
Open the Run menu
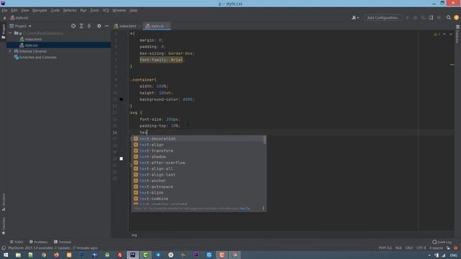(x=84, y=10)
